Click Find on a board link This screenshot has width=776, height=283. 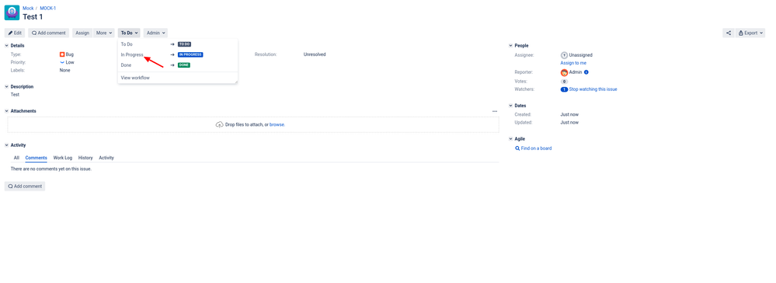[x=537, y=148]
